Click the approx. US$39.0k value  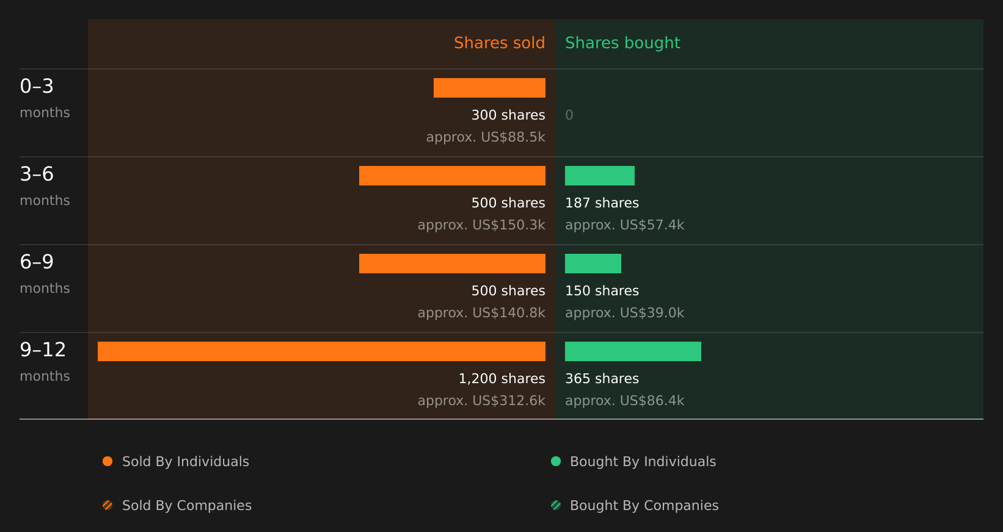coord(624,312)
